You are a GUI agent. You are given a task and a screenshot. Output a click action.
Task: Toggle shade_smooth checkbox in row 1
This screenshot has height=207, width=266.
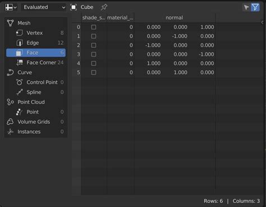[94, 36]
